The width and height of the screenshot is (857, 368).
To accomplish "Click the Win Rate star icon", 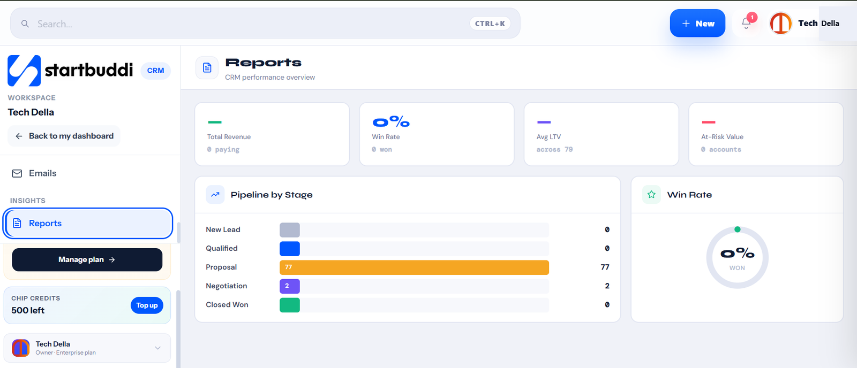I will click(x=651, y=195).
